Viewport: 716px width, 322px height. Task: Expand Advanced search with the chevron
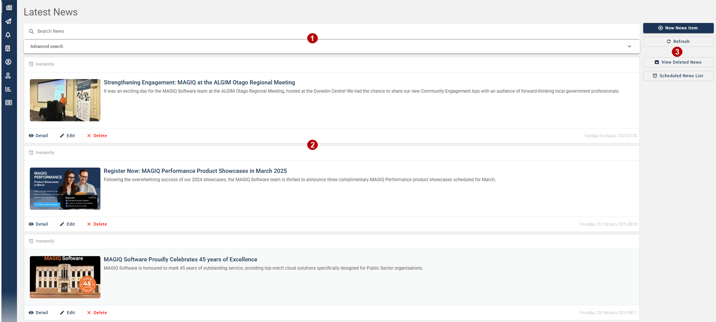pyautogui.click(x=629, y=46)
